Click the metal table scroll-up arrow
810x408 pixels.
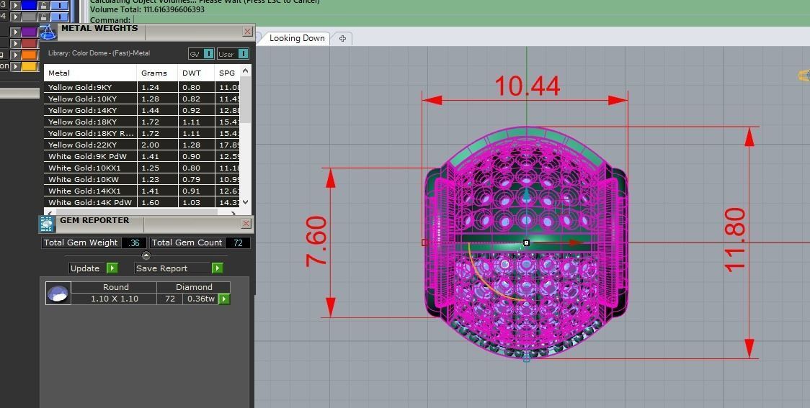click(x=245, y=70)
